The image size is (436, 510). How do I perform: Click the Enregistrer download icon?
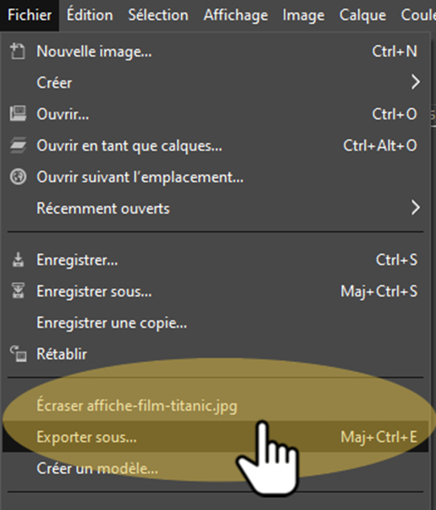18,260
